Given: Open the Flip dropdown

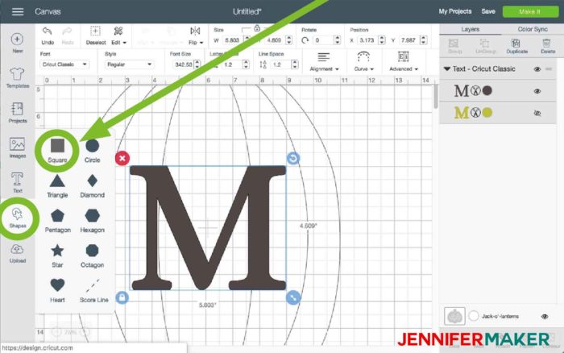Looking at the screenshot, I should click(195, 35).
